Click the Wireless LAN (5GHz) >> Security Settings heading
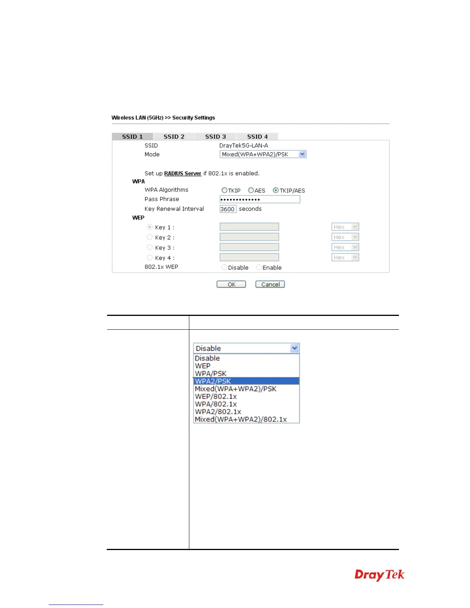 163,118
